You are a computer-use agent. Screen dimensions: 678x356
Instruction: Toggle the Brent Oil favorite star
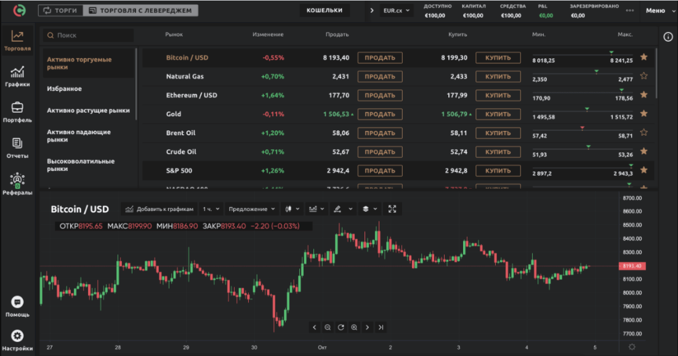[644, 132]
